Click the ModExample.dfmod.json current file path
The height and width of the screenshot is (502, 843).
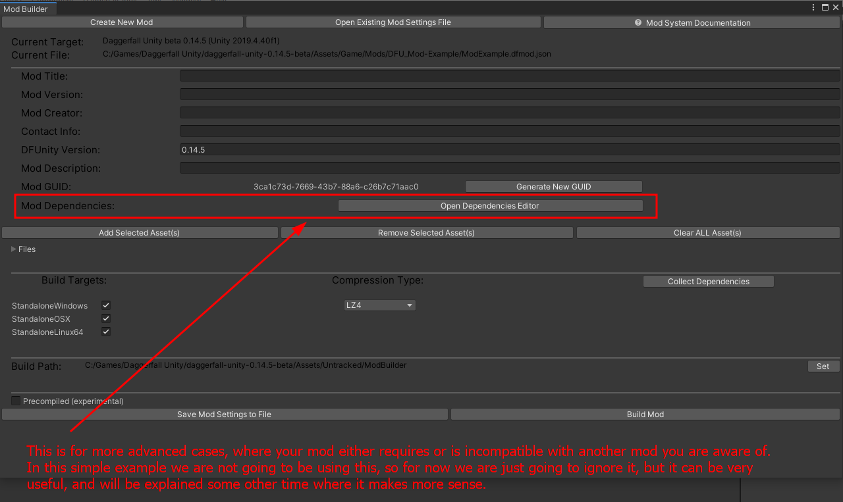327,54
